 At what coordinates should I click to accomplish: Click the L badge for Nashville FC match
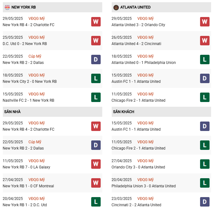(96, 97)
